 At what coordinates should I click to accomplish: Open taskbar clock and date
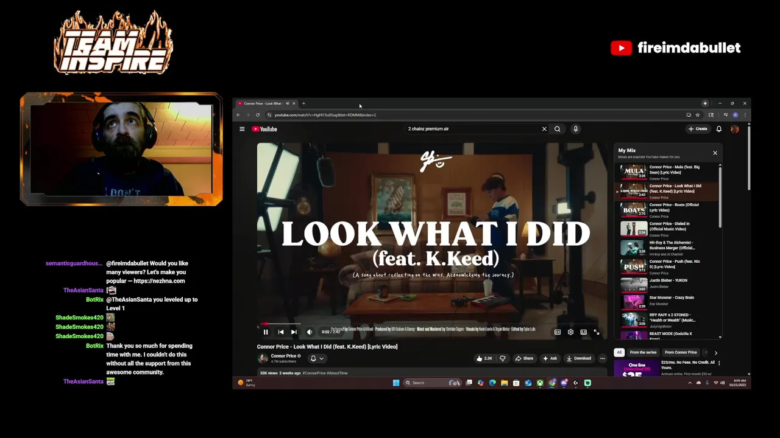tap(737, 383)
